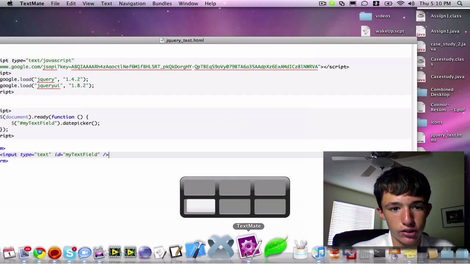Image resolution: width=470 pixels, height=264 pixels.
Task: Open the Mail icon with the unread badge
Action: click(25, 252)
